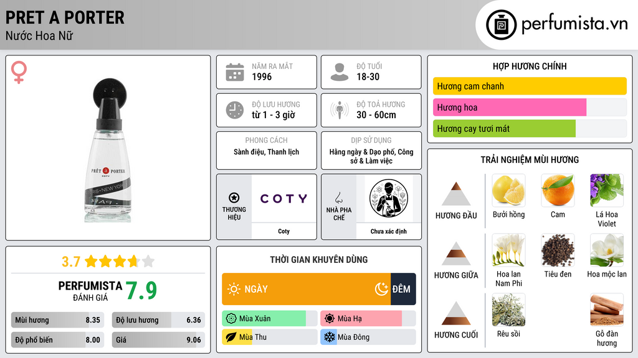Click the sillage radius icon for Độ toả hương
This screenshot has height=358, width=638.
[340, 110]
